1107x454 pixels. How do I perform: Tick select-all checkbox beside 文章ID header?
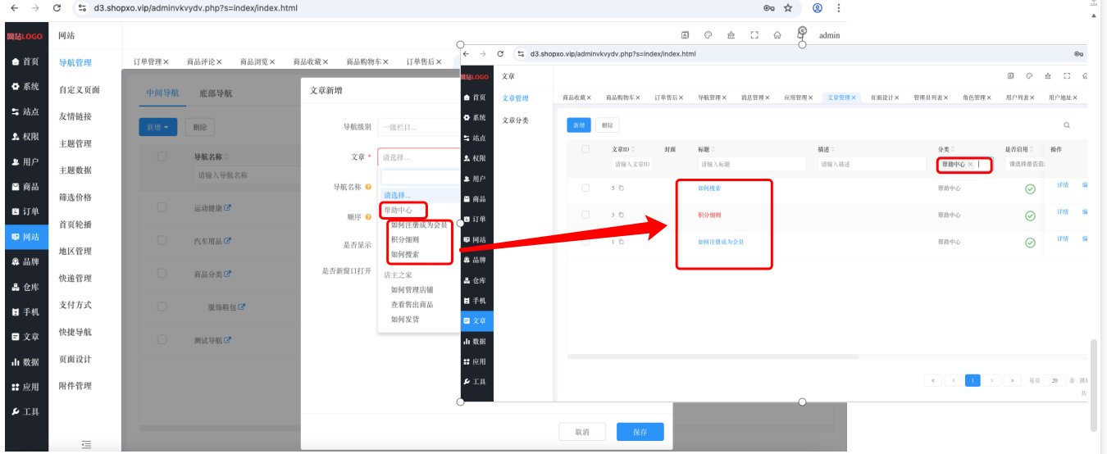coord(585,149)
